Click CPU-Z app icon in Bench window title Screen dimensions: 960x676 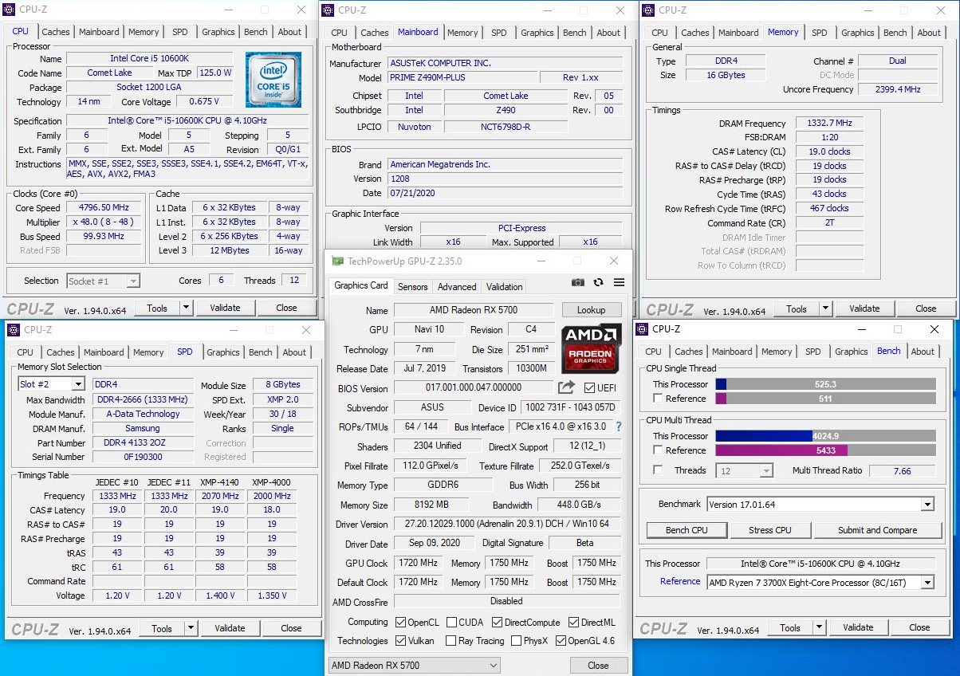click(642, 328)
